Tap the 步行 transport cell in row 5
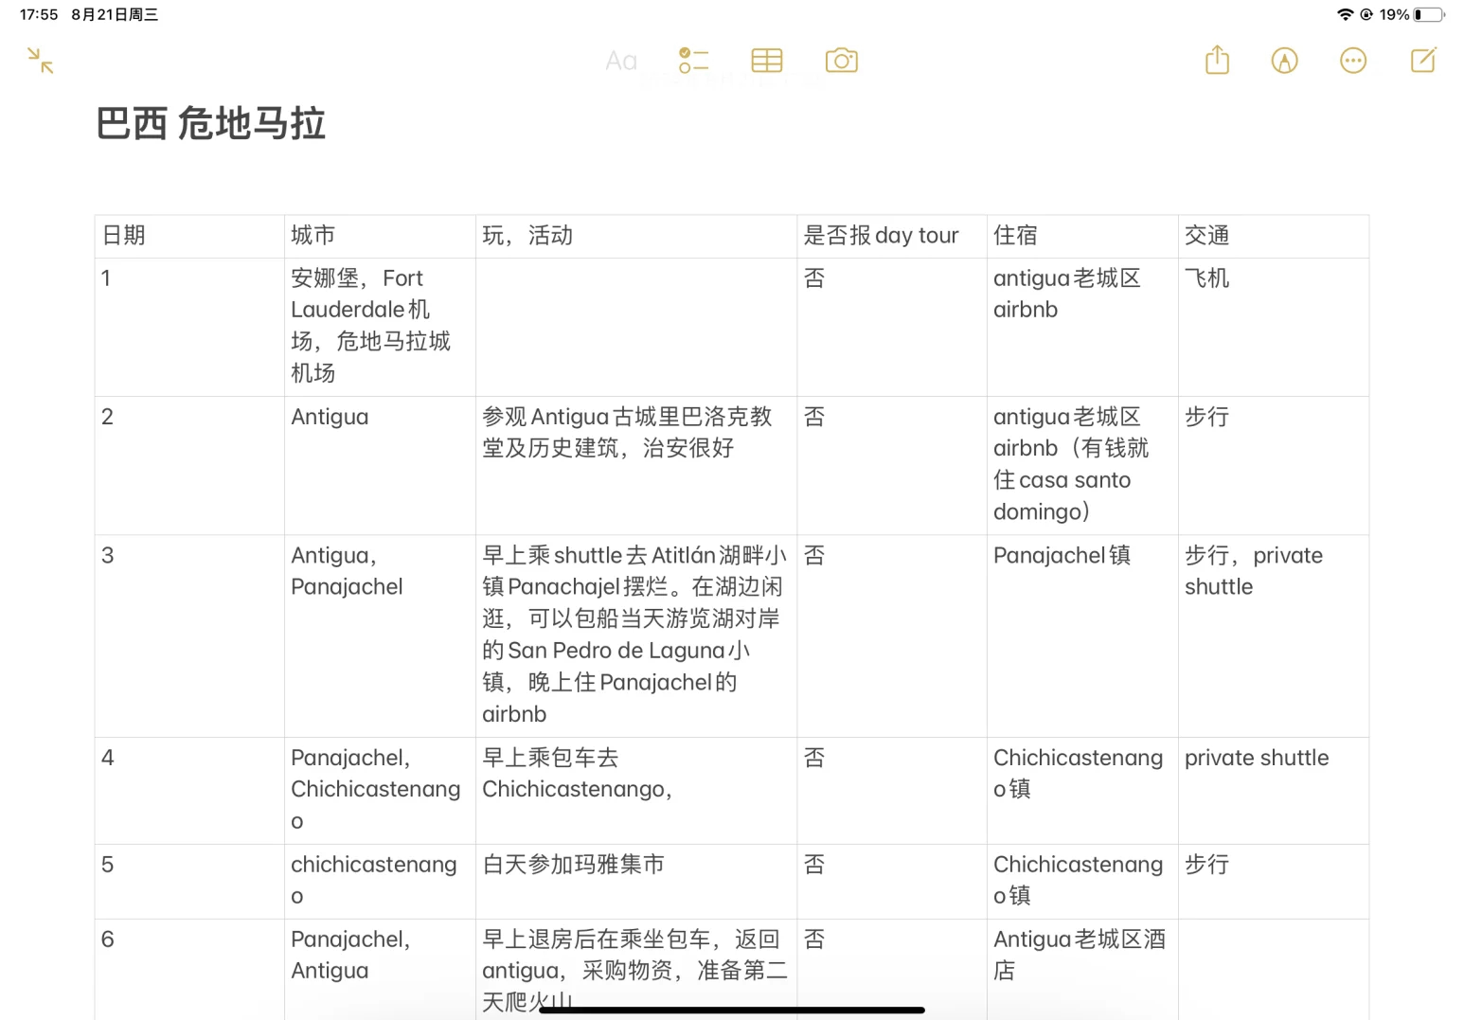The image size is (1464, 1020). pos(1274,881)
